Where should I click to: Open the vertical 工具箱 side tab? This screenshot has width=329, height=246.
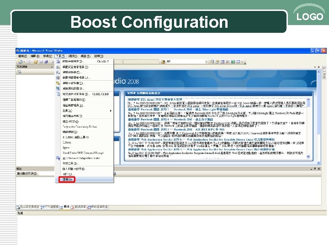pyautogui.click(x=324, y=72)
